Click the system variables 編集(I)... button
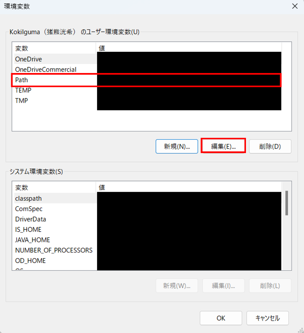This screenshot has height=333, width=304. coord(223,286)
